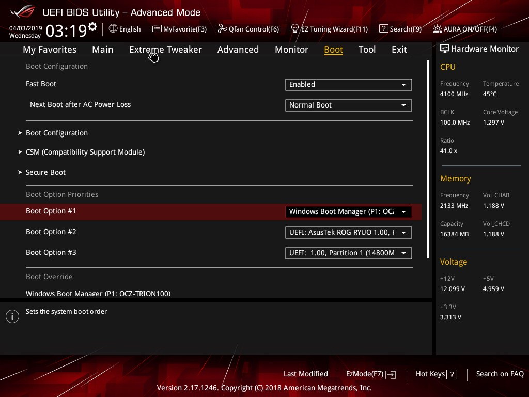Click the 03:19 clock display

pos(67,30)
